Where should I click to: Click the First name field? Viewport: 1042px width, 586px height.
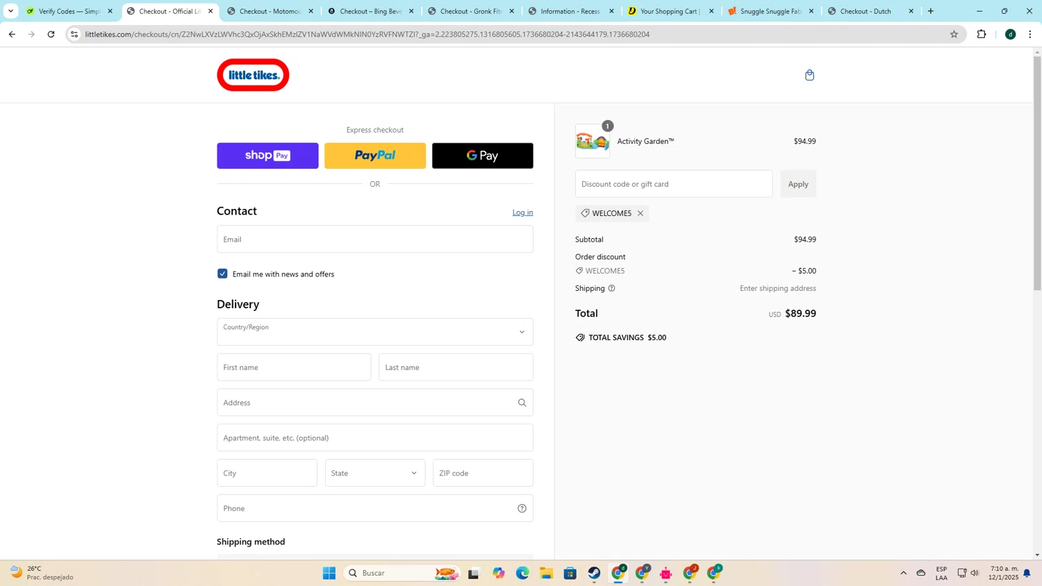click(294, 367)
